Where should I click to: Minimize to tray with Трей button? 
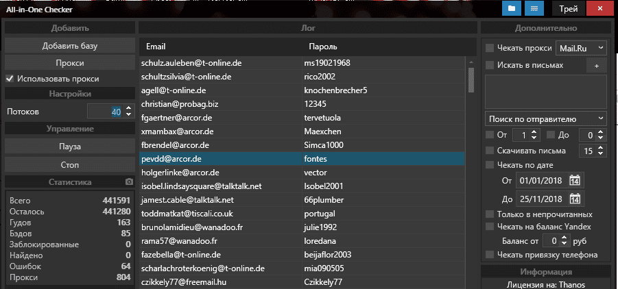click(x=569, y=9)
